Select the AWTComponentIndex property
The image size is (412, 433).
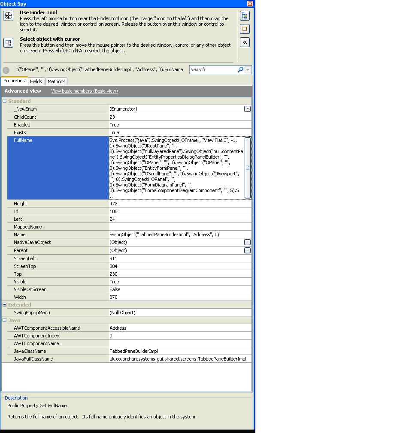click(x=36, y=336)
